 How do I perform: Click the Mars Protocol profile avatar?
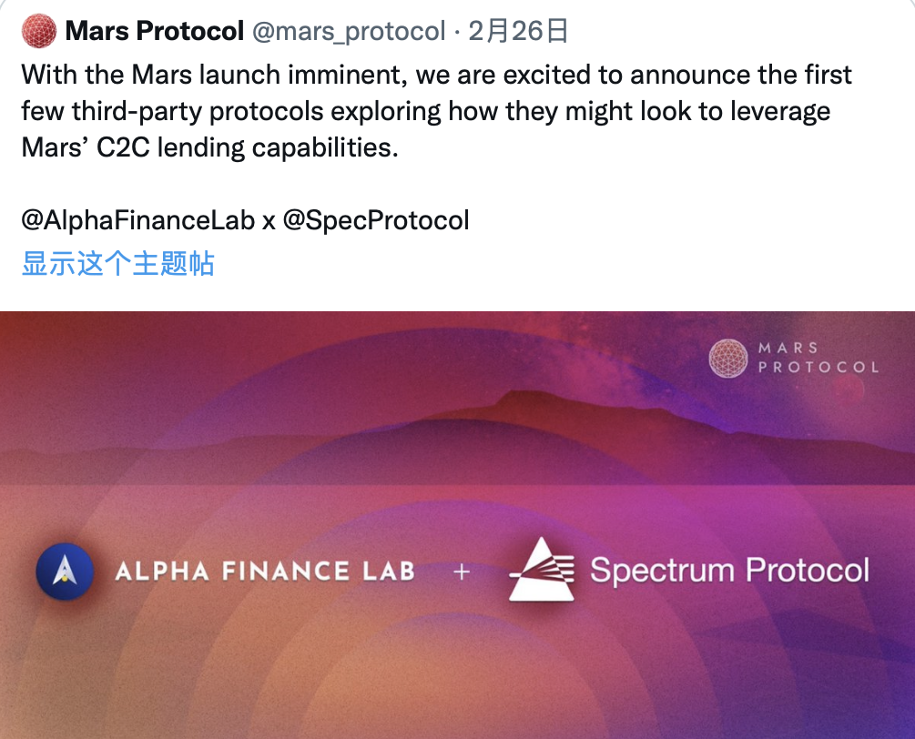coord(38,32)
